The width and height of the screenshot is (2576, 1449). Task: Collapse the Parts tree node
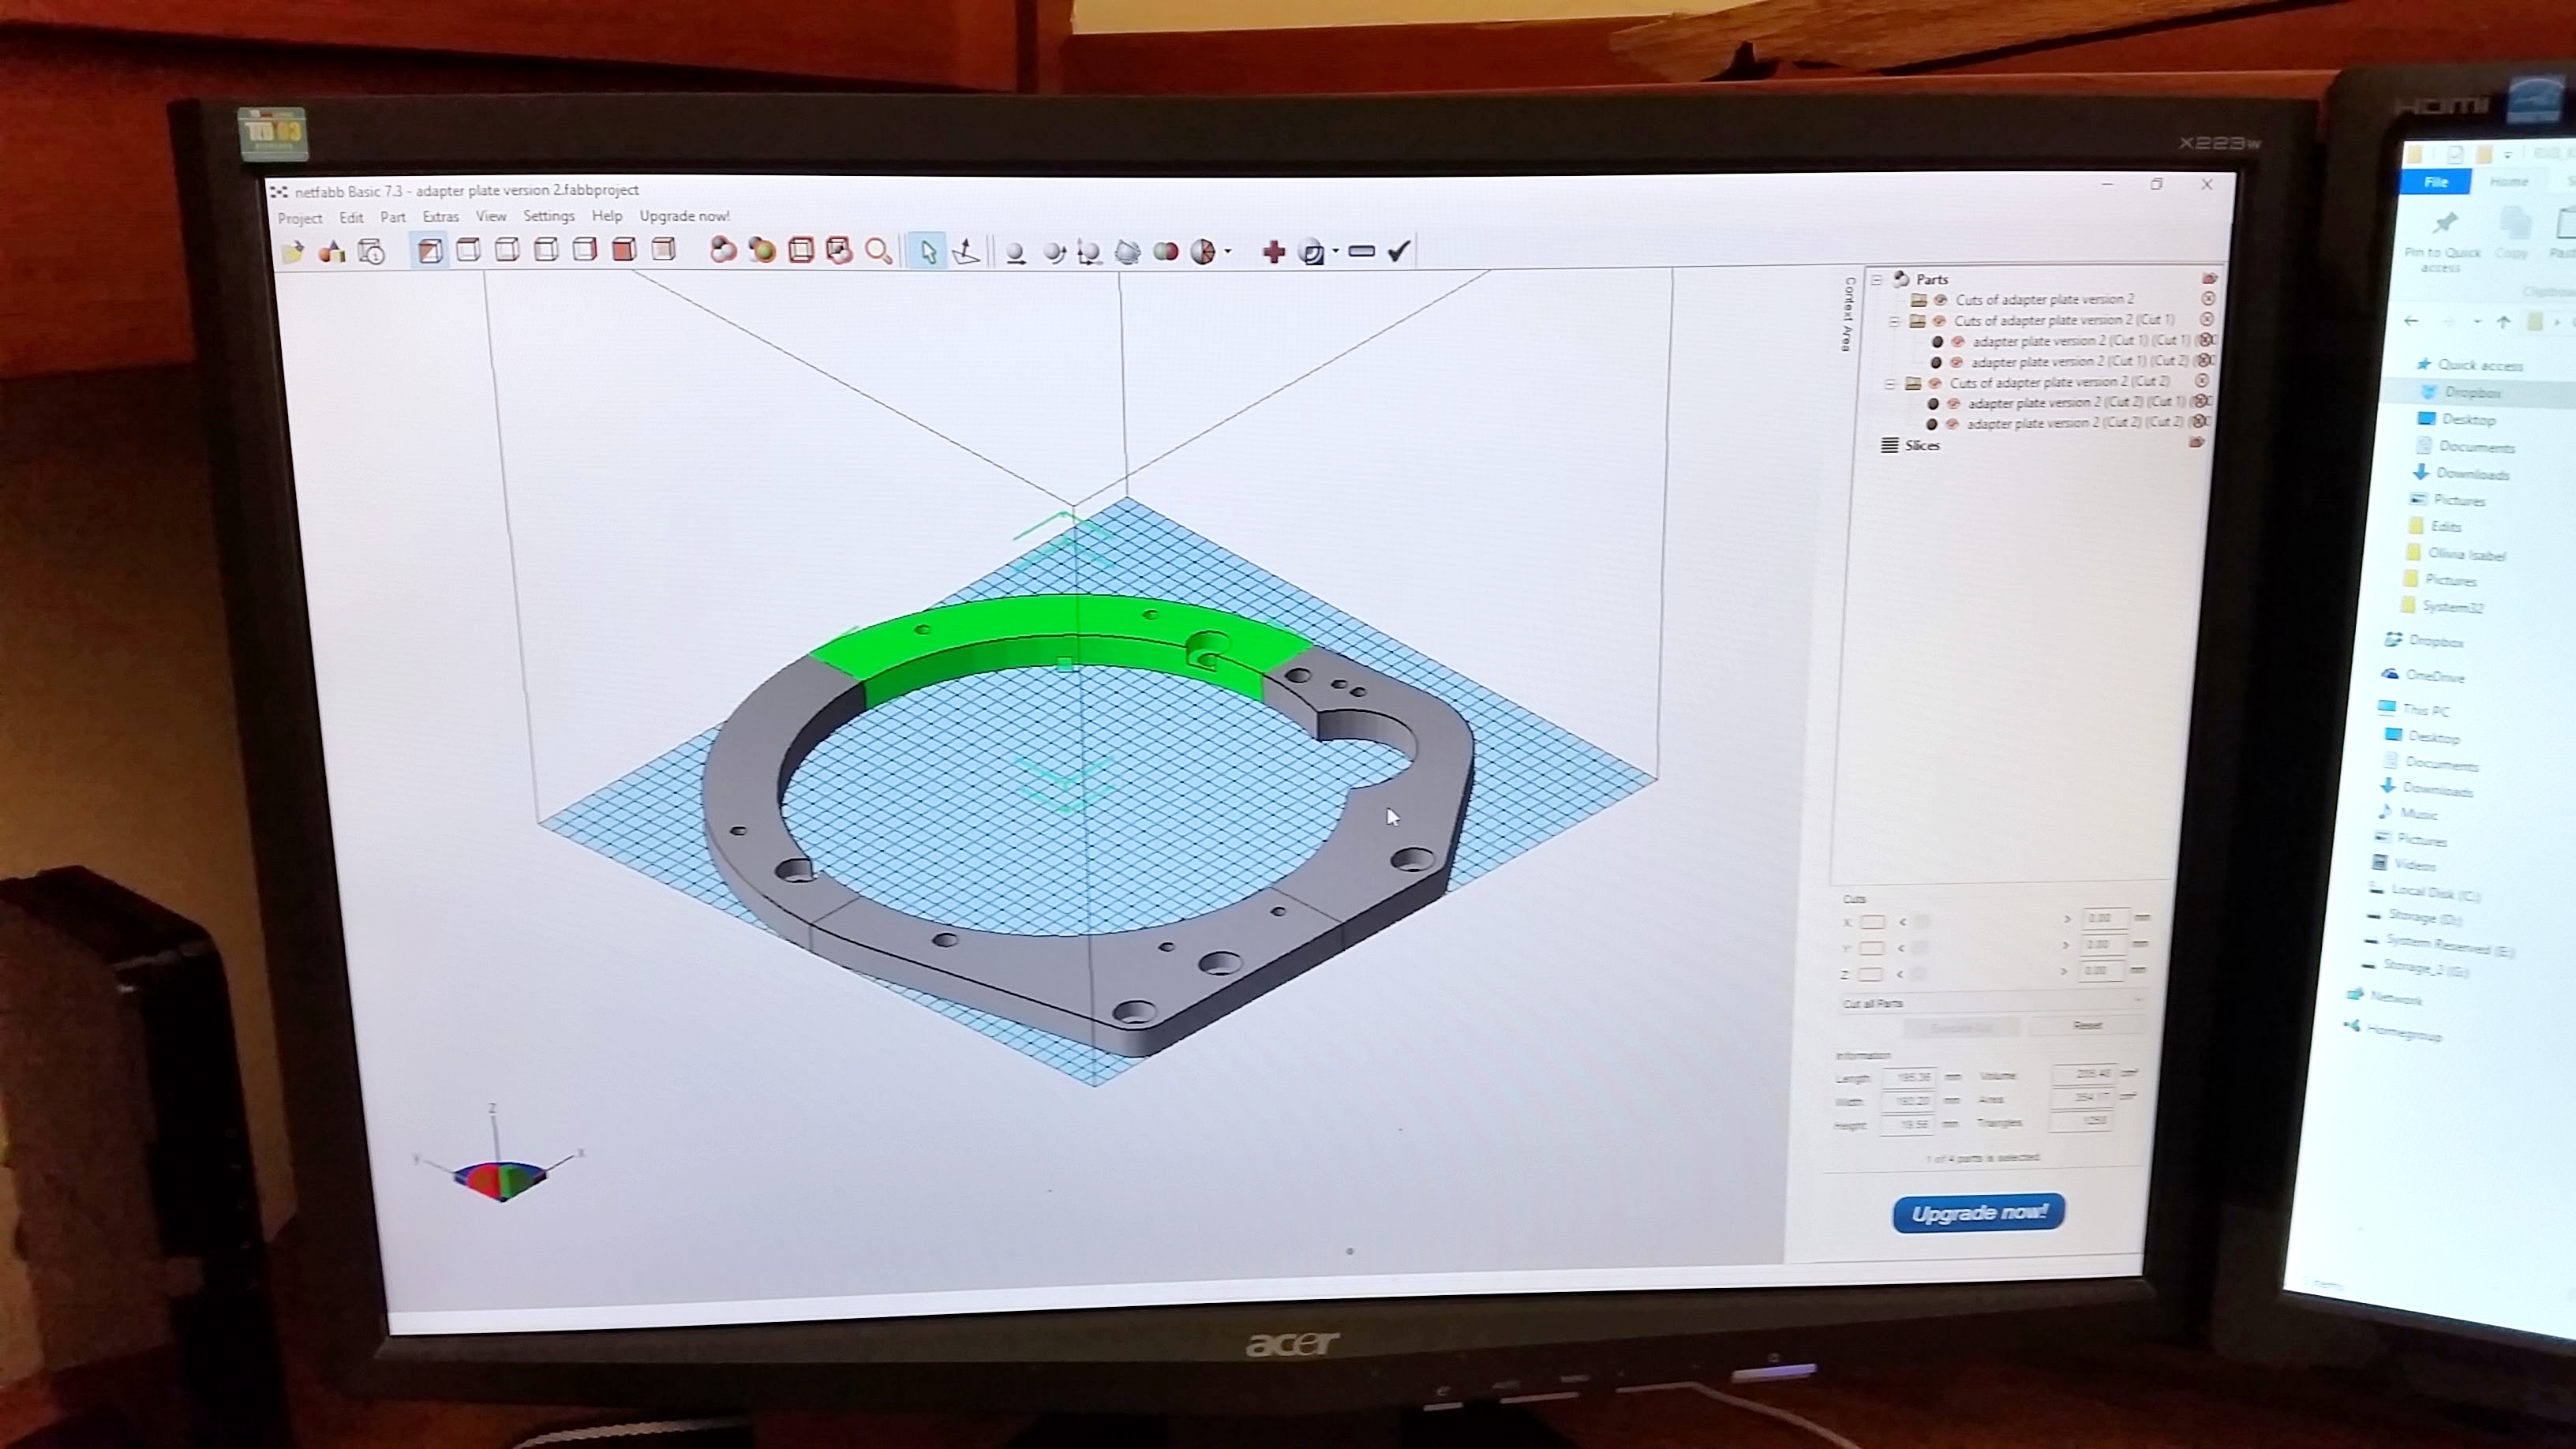click(1877, 280)
